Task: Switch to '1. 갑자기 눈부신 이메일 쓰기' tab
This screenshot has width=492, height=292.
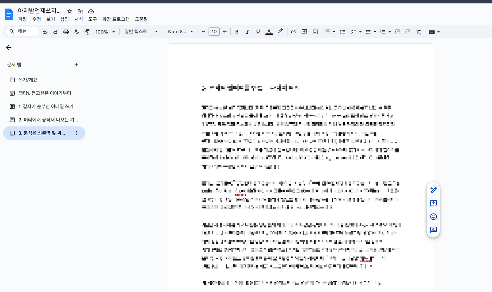Action: point(44,106)
